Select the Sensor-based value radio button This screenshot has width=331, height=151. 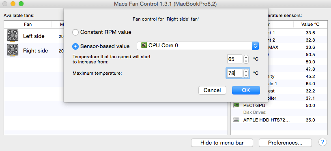click(75, 46)
